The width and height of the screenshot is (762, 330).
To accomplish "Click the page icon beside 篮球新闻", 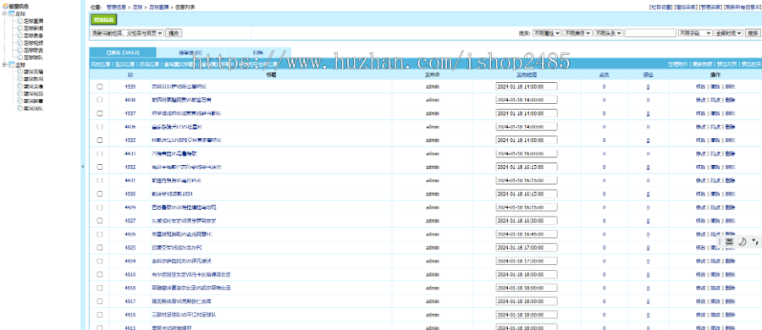I will click(19, 79).
